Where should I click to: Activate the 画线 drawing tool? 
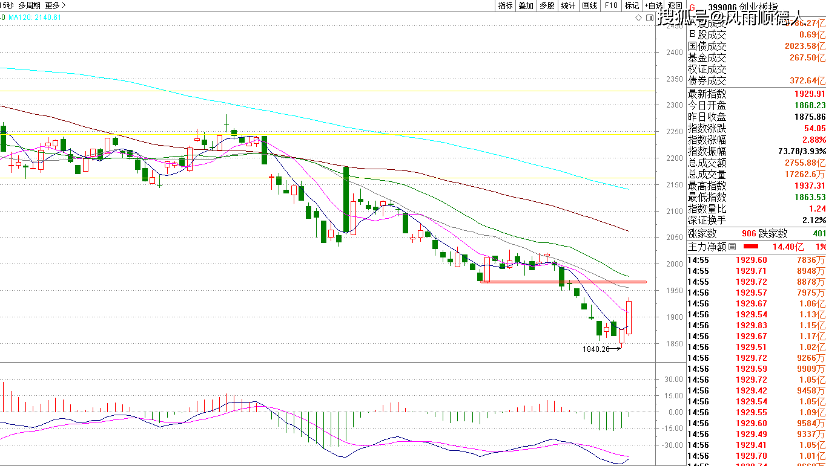(589, 5)
